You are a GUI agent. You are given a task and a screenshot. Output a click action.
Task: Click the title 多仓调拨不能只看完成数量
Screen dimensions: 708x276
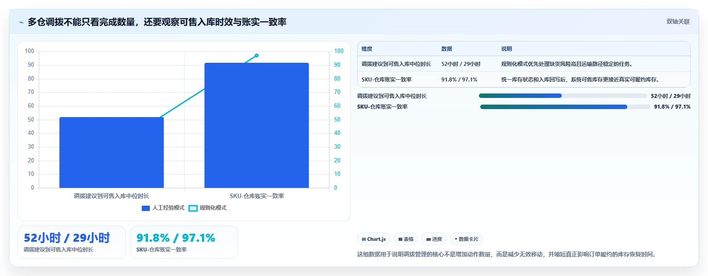click(x=157, y=22)
